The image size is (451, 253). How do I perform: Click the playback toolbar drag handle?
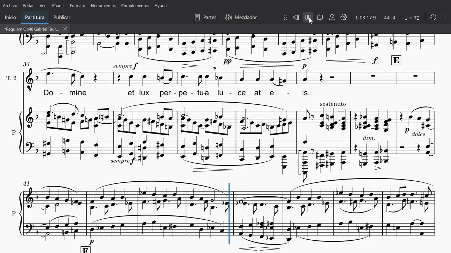click(286, 17)
